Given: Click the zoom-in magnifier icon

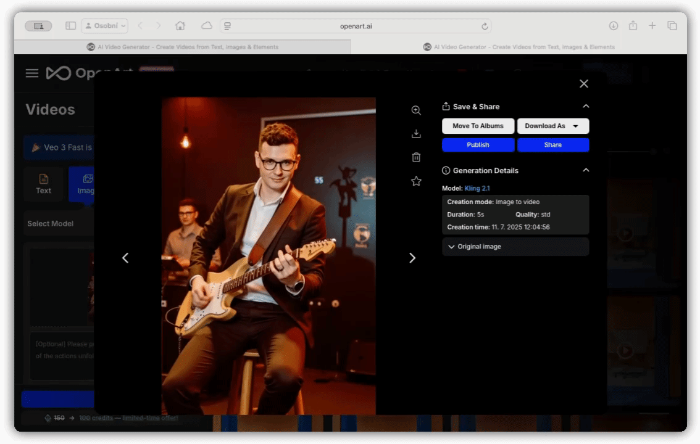Looking at the screenshot, I should [416, 110].
